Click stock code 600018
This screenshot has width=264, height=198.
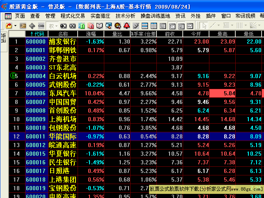pos(36,180)
